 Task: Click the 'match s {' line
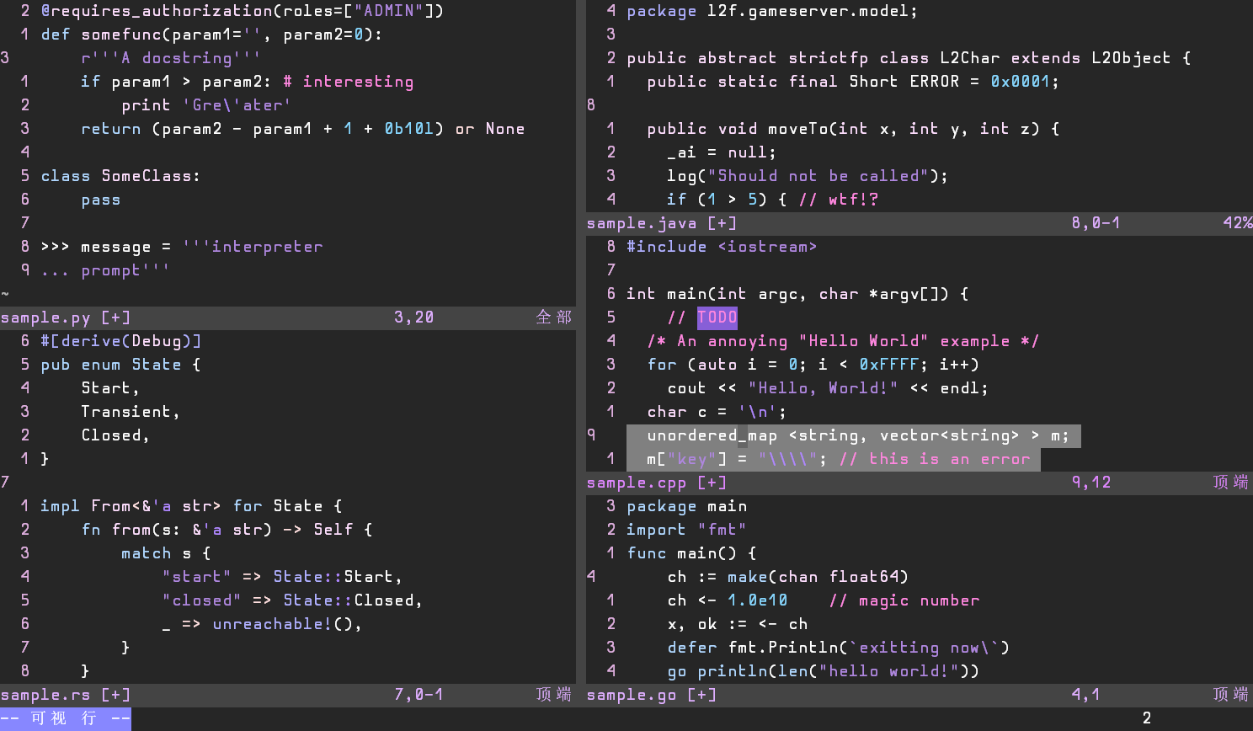tap(167, 553)
